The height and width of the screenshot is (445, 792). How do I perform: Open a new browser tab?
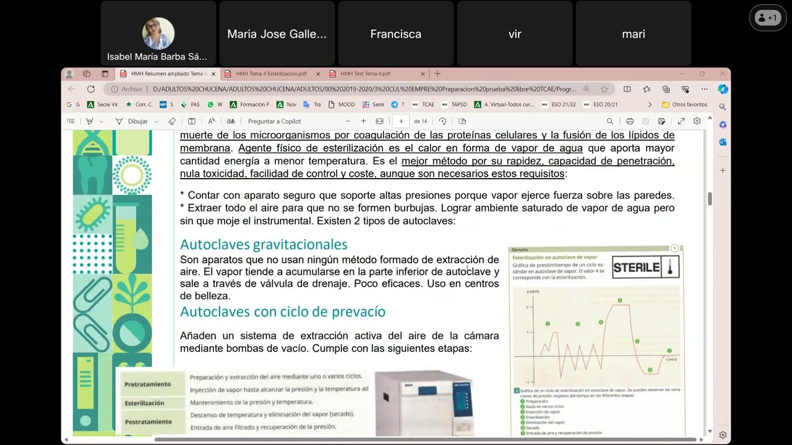click(437, 74)
